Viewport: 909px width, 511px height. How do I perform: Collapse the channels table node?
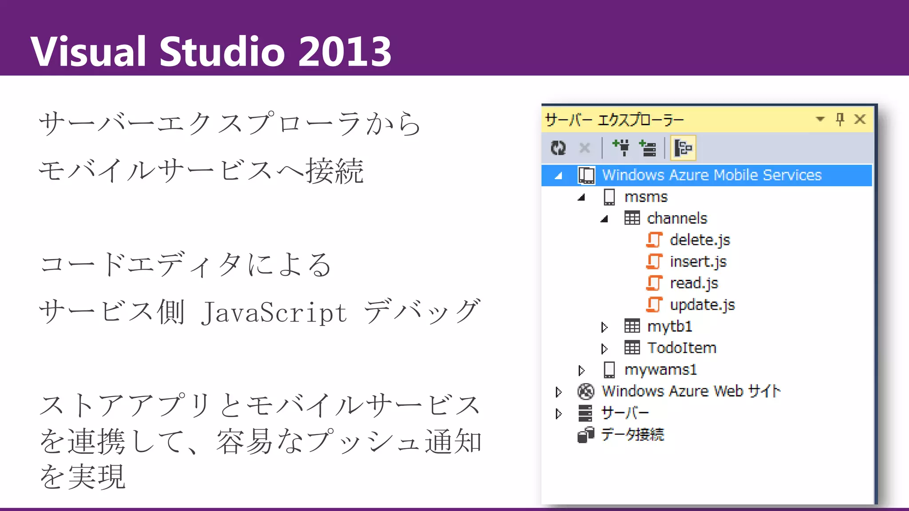pos(604,219)
